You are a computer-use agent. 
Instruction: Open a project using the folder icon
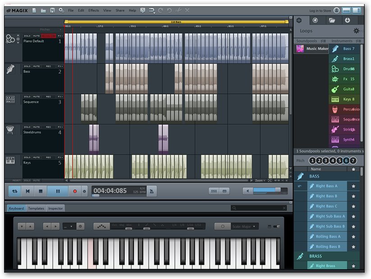pos(43,10)
